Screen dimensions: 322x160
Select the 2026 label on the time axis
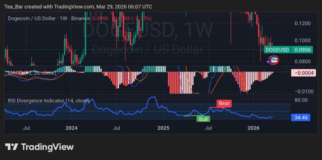tap(253, 128)
